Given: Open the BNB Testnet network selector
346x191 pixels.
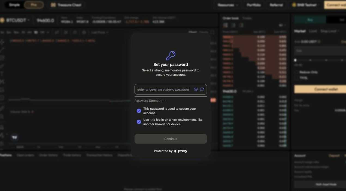Looking at the screenshot, I should pyautogui.click(x=305, y=5).
